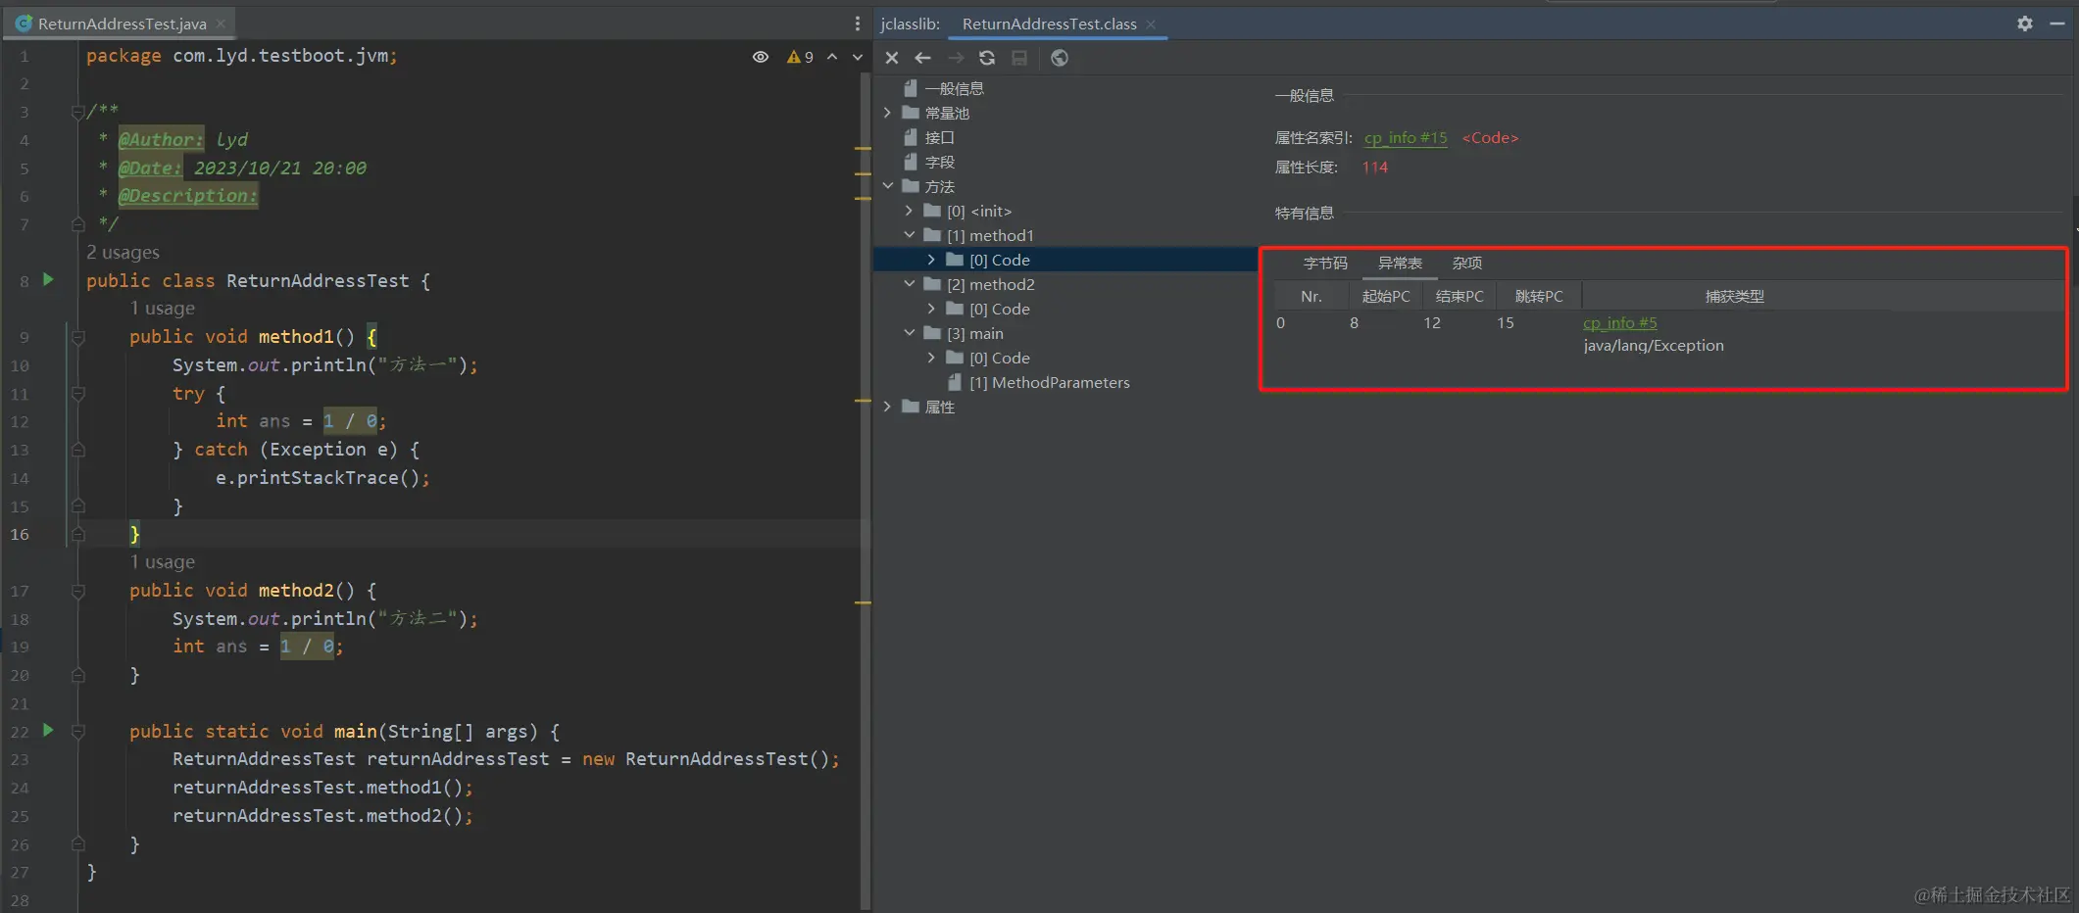Follow the cp_info #15 link
Image resolution: width=2079 pixels, height=913 pixels.
[x=1406, y=138]
